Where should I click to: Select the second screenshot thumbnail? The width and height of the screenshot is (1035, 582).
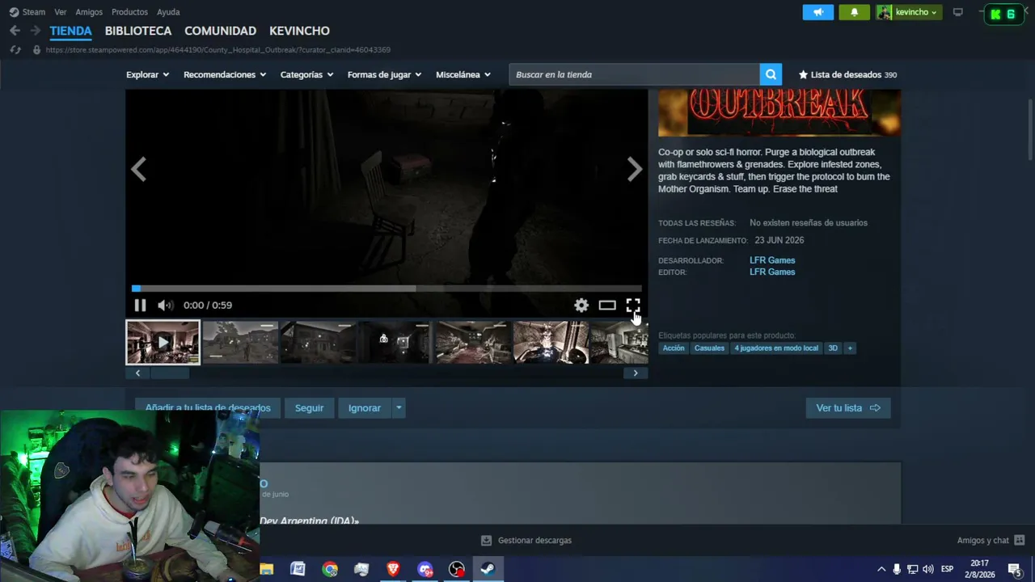240,342
